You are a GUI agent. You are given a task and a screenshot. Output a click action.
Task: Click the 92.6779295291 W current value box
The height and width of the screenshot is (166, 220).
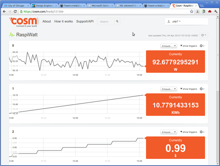tap(175, 61)
